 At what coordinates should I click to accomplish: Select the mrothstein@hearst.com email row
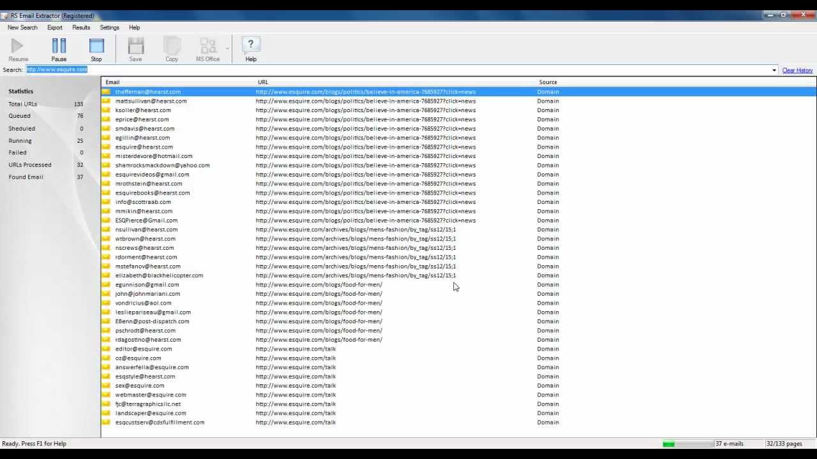(x=458, y=184)
